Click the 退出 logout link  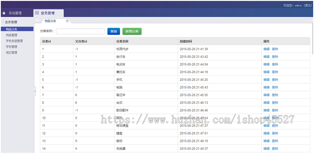[x=308, y=5]
